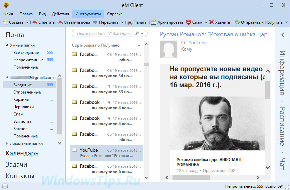The image size is (290, 190).
Task: Switch to the 'Задачи' section
Action: 16,164
